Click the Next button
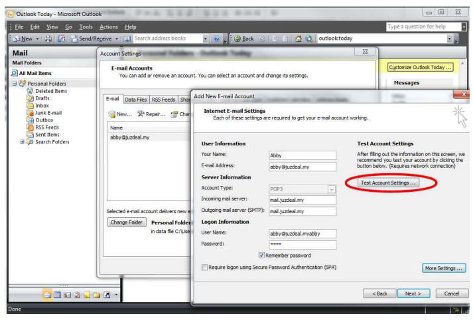Image resolution: width=473 pixels, height=320 pixels. coord(413,293)
